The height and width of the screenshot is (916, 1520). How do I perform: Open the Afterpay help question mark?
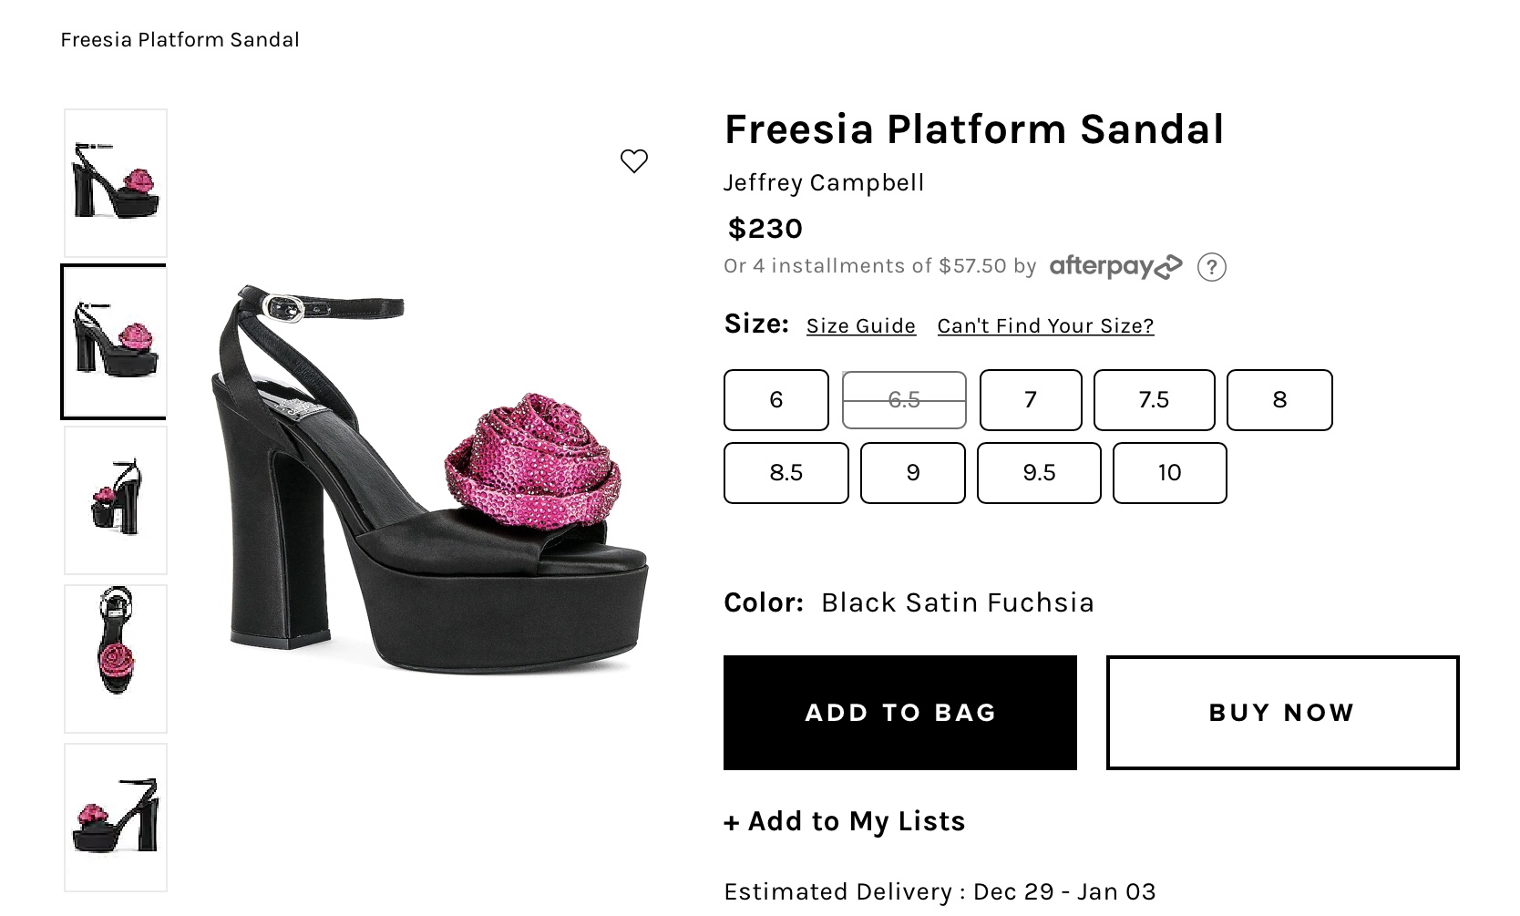pos(1211,267)
